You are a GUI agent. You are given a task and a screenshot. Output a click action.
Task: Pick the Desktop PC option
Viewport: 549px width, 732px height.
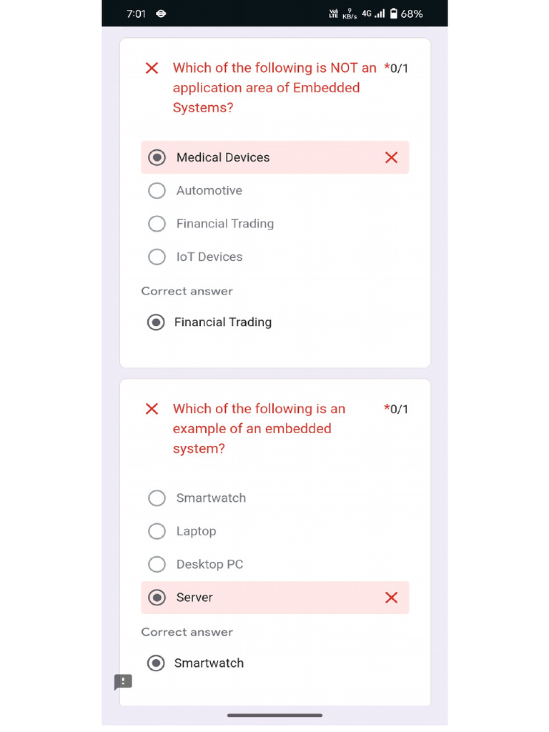click(157, 565)
